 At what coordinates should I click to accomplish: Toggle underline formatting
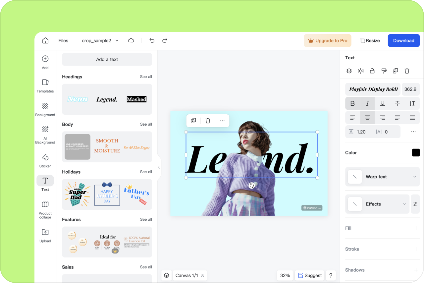[382, 103]
